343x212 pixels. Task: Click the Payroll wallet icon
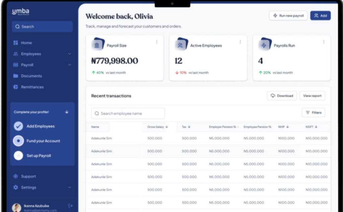pos(15,65)
